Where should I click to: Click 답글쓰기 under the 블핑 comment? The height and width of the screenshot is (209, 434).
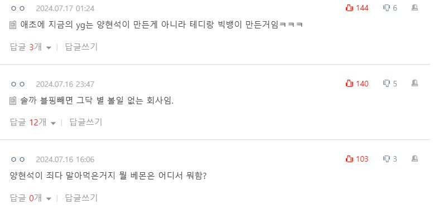pyautogui.click(x=86, y=122)
